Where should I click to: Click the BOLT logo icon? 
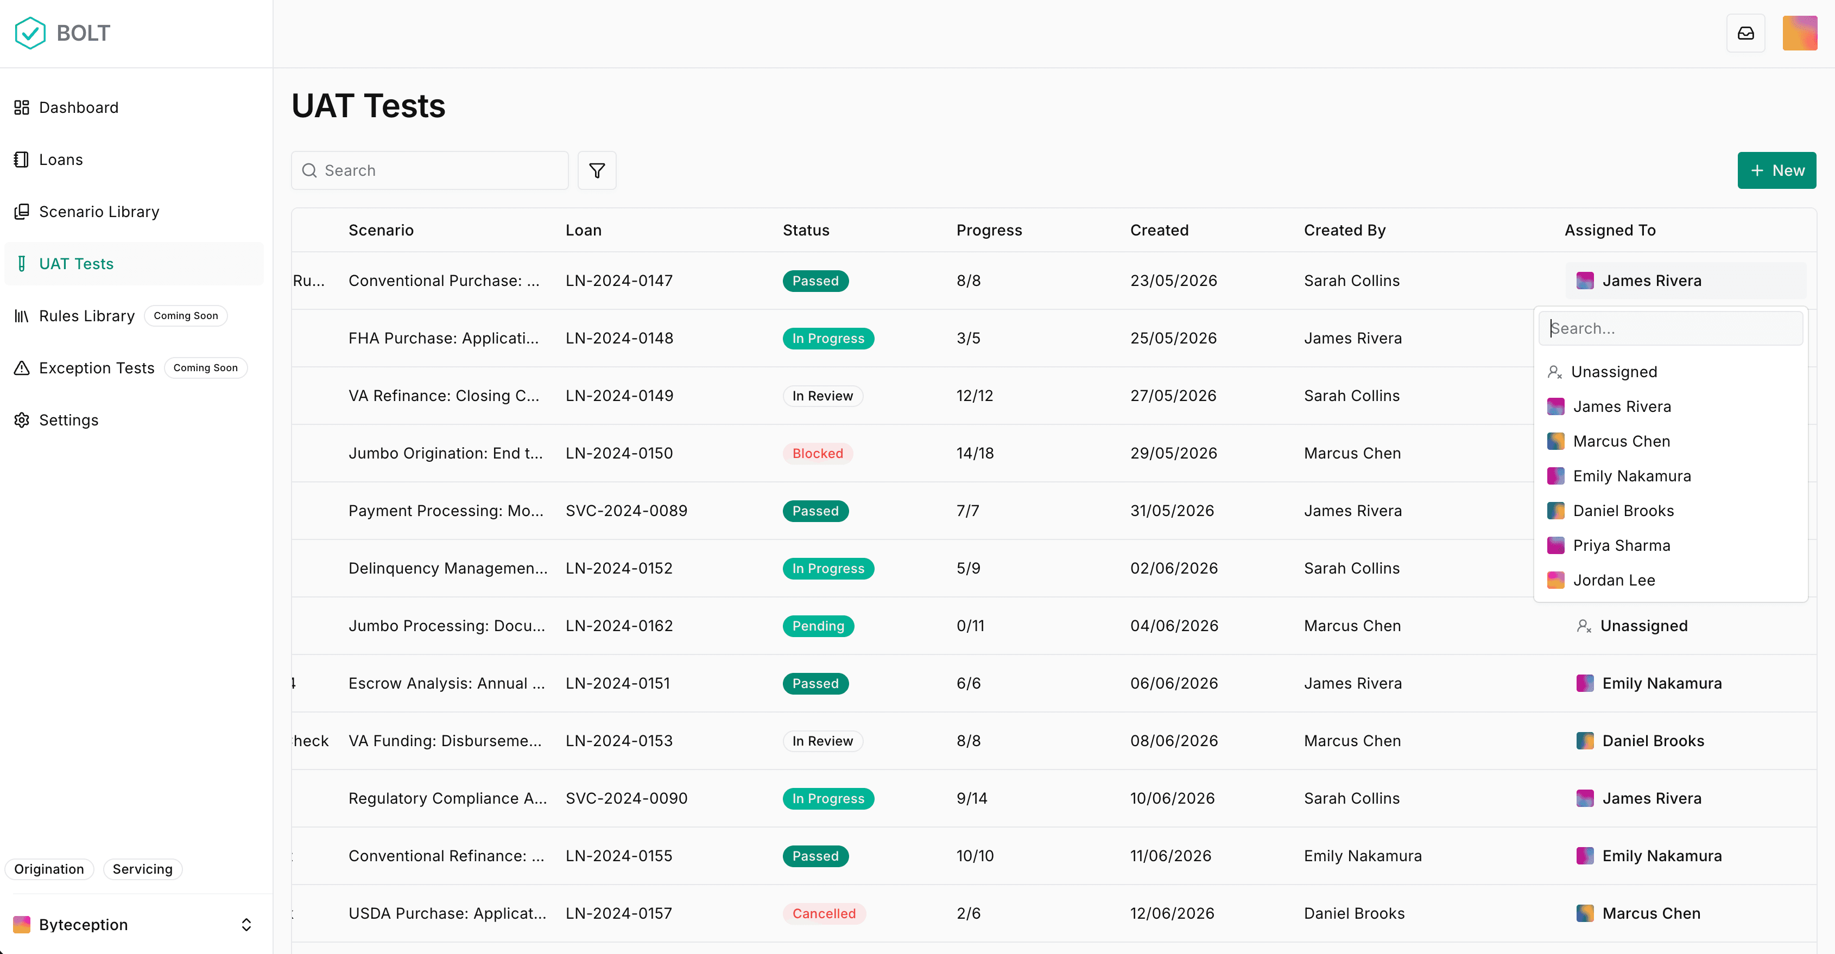(x=30, y=33)
